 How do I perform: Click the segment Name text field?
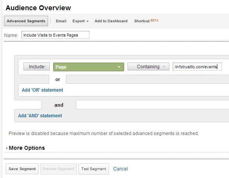pos(55,35)
